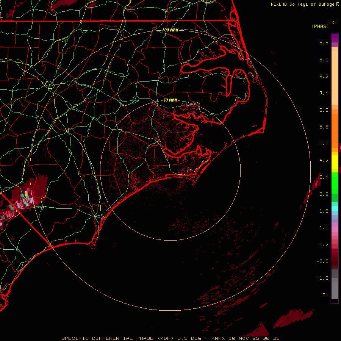Click the -1.3 value on the color scale
341x341 pixels.
coord(322,278)
